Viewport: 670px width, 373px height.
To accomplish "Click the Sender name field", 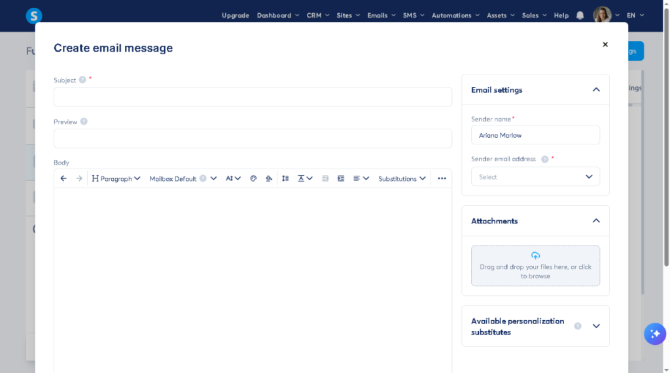I will tap(535, 135).
